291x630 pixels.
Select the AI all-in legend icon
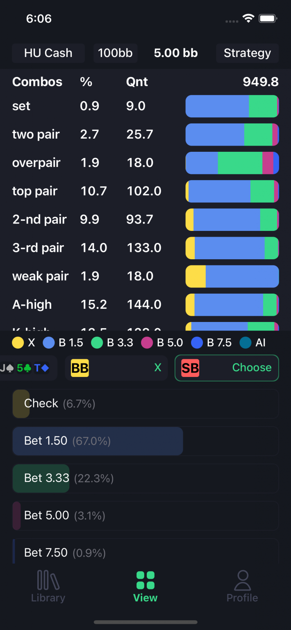pos(245,342)
